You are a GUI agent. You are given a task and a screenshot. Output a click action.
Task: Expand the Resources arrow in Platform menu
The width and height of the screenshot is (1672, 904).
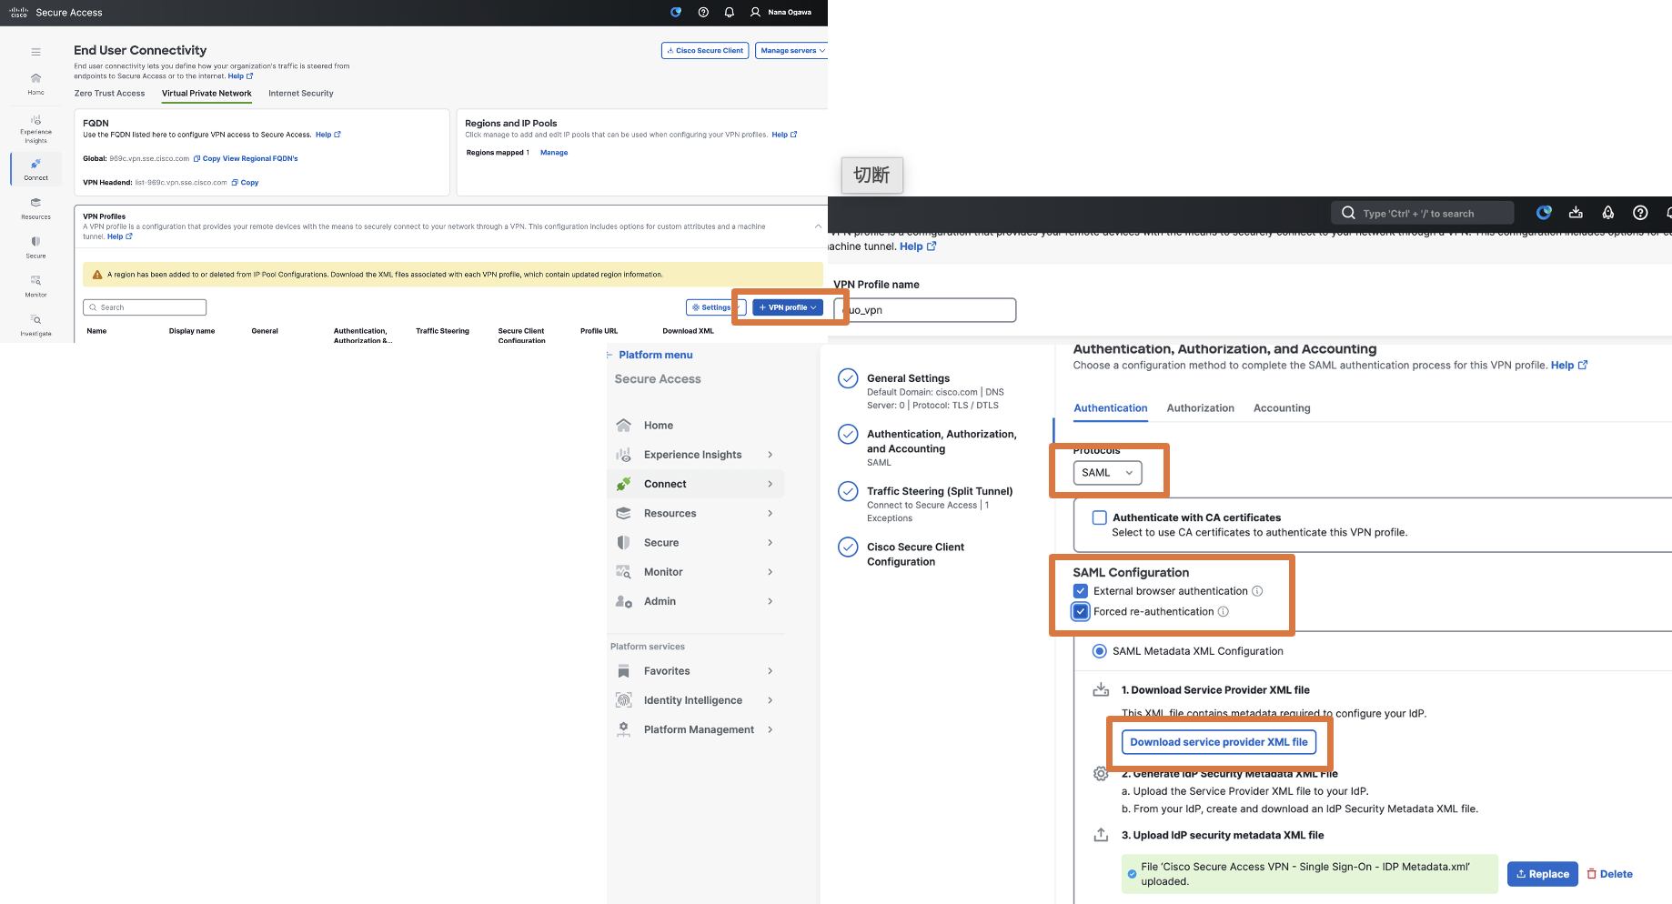771,514
